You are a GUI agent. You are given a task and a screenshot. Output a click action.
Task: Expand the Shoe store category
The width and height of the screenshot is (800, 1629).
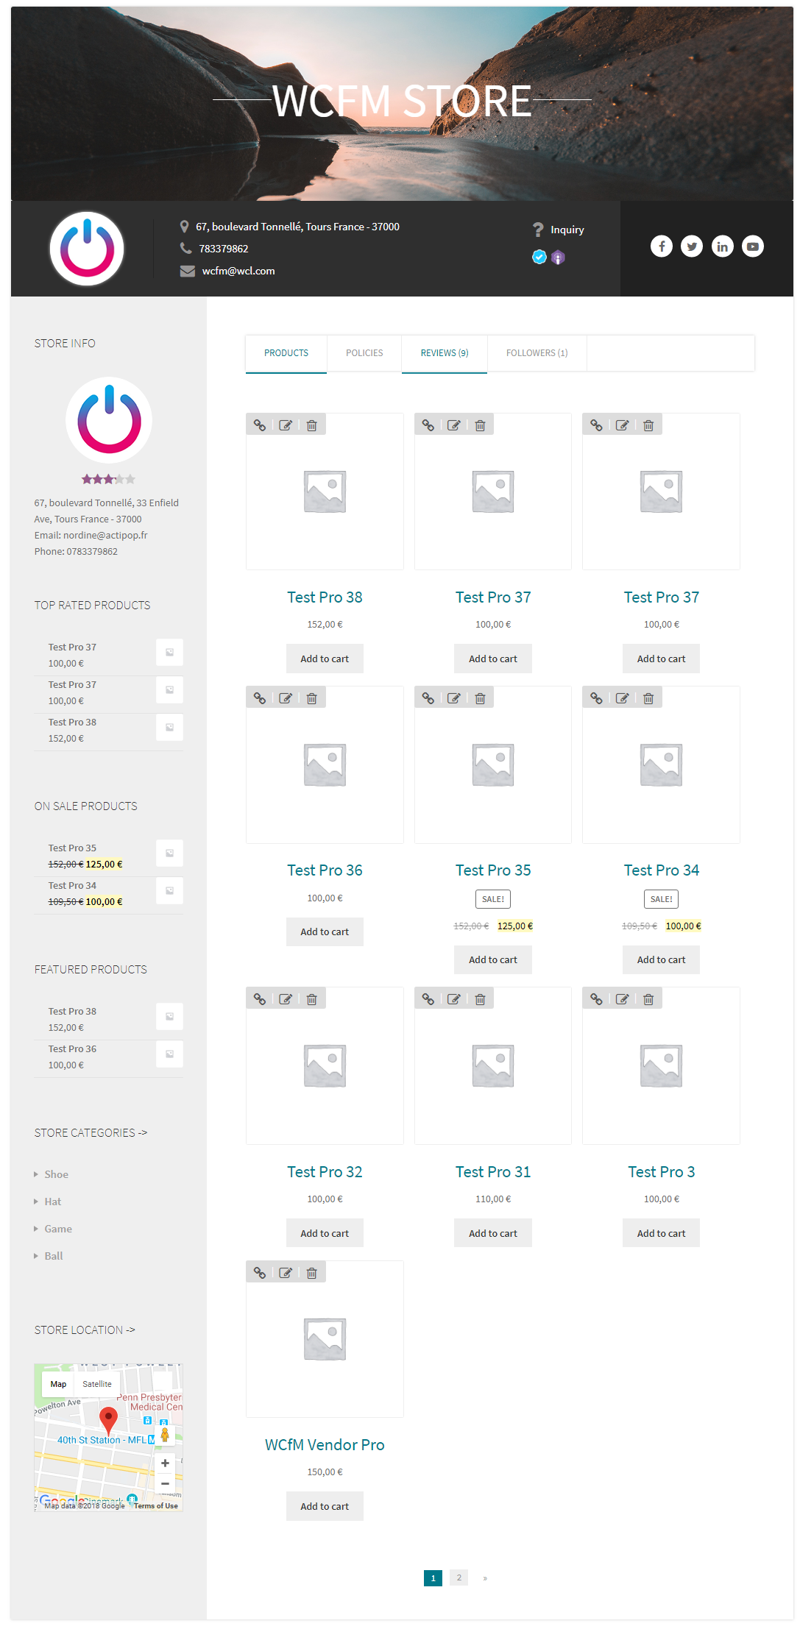pos(56,1174)
